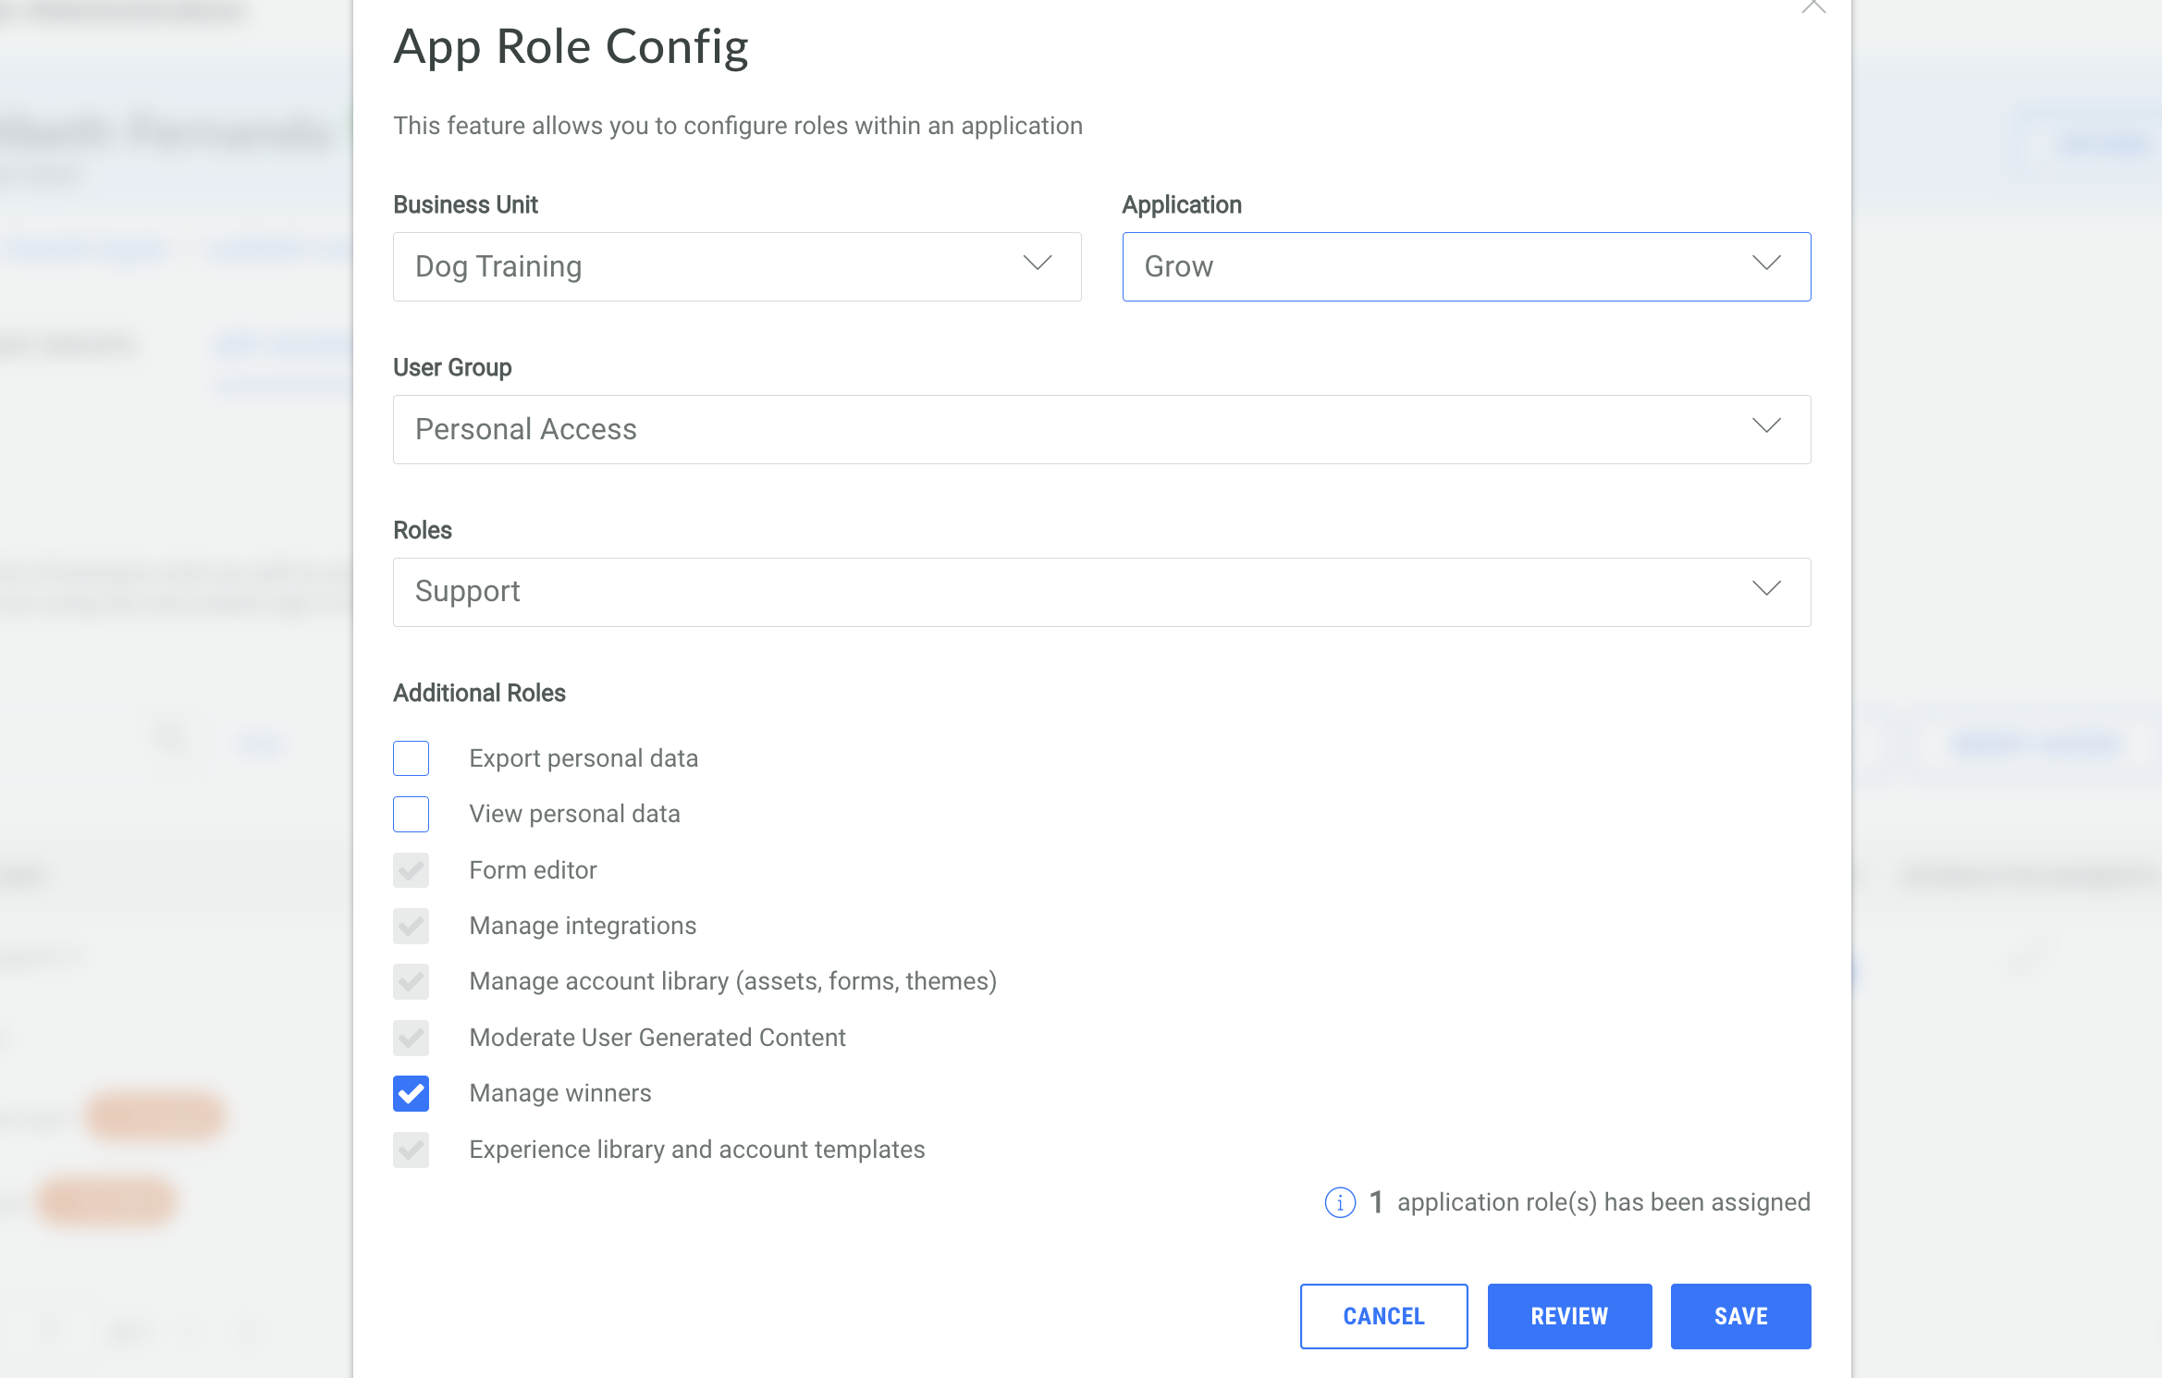Screen dimensions: 2162x1378
Task: Toggle Experience library and account templates checkbox
Action: pos(411,1150)
